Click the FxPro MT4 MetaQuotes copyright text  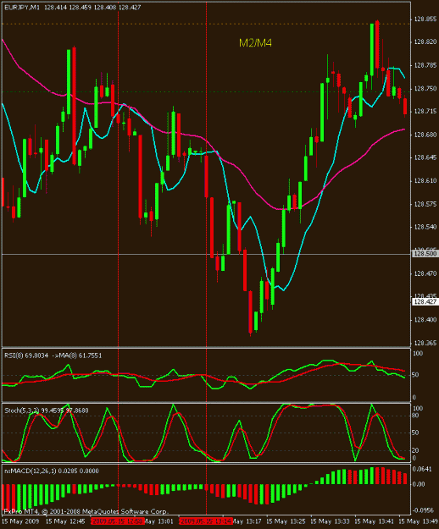coord(86,511)
